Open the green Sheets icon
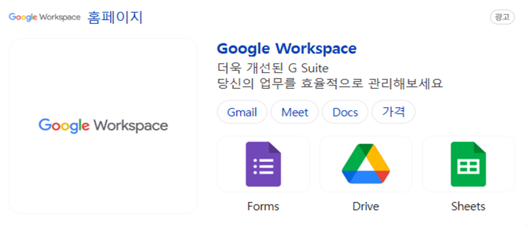This screenshot has height=226, width=527. [x=468, y=164]
